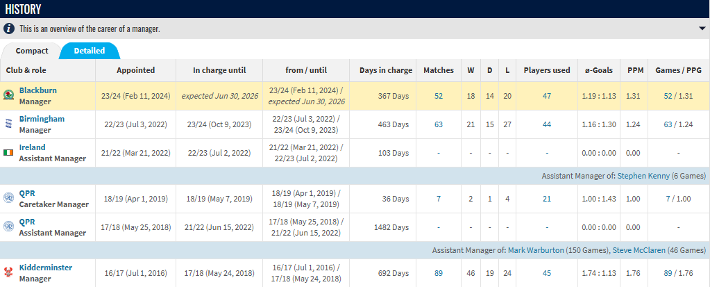Click the 103 Days cell
Viewport: 710px width, 287px height.
(394, 153)
